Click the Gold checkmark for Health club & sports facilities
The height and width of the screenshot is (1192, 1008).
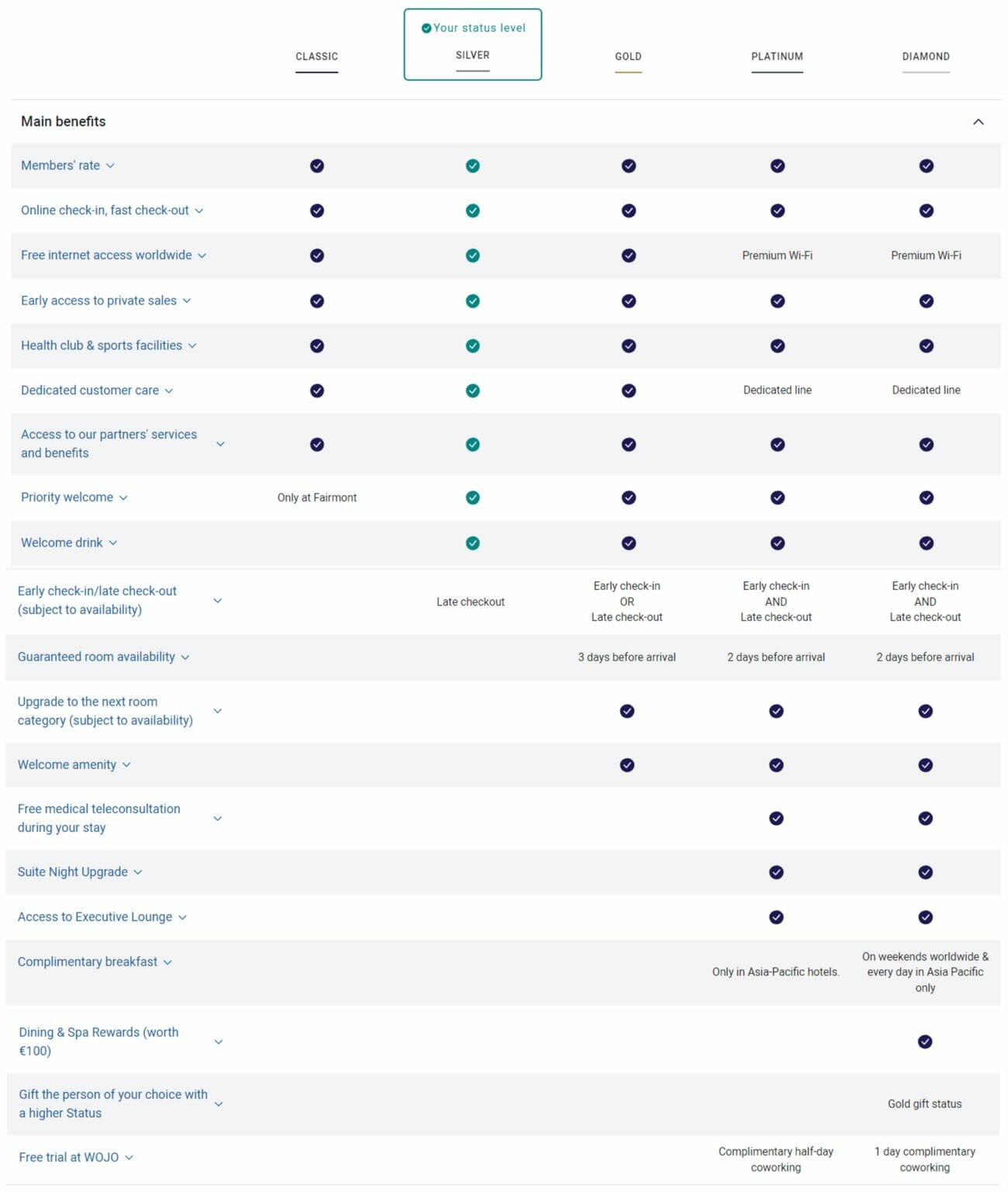point(627,346)
